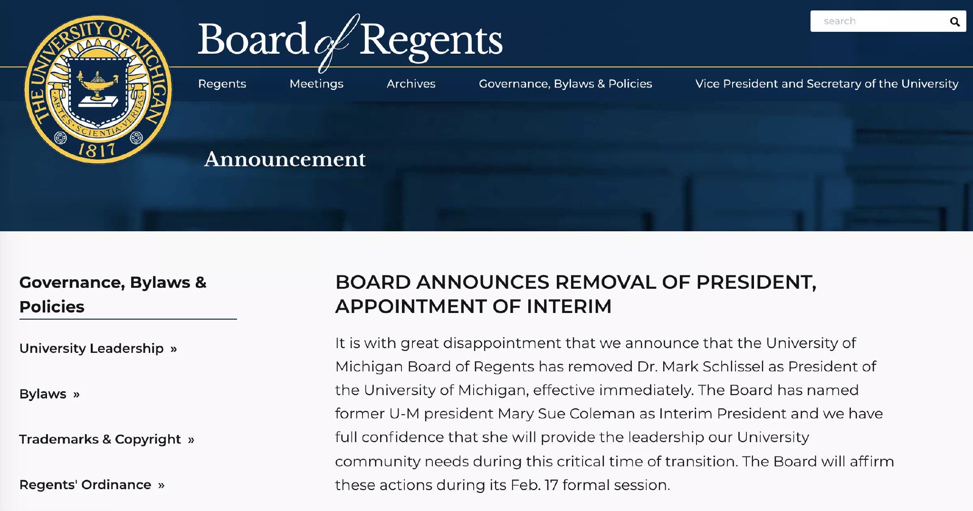Click the » chevron beside Regents' Ordinance
Image resolution: width=973 pixels, height=511 pixels.
pyautogui.click(x=162, y=485)
